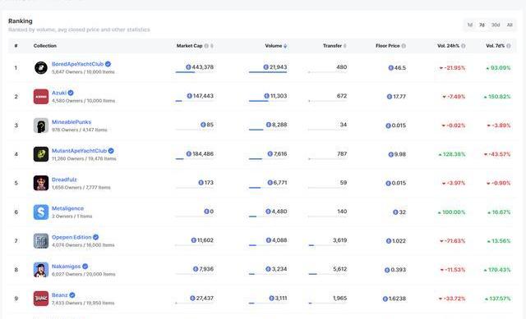
Task: Click the Vol. 24h% info icon
Action: coord(464,46)
